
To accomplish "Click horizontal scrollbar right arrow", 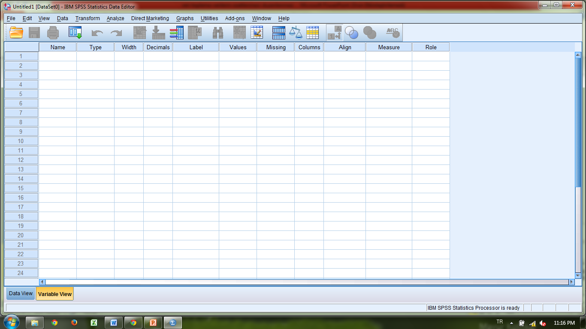I will [571, 282].
